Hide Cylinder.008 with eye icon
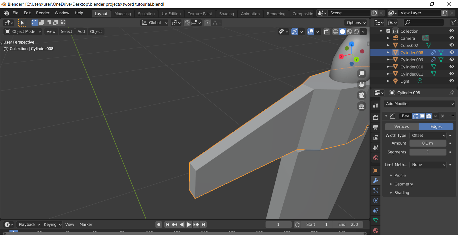 (452, 52)
